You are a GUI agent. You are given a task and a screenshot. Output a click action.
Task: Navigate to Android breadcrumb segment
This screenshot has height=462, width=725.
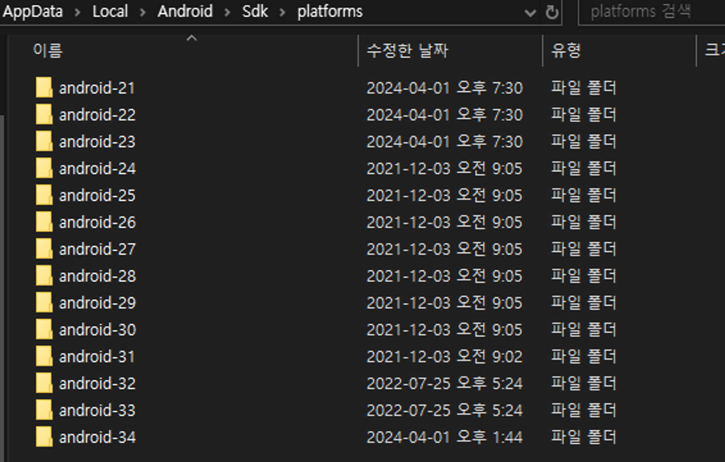(x=185, y=12)
